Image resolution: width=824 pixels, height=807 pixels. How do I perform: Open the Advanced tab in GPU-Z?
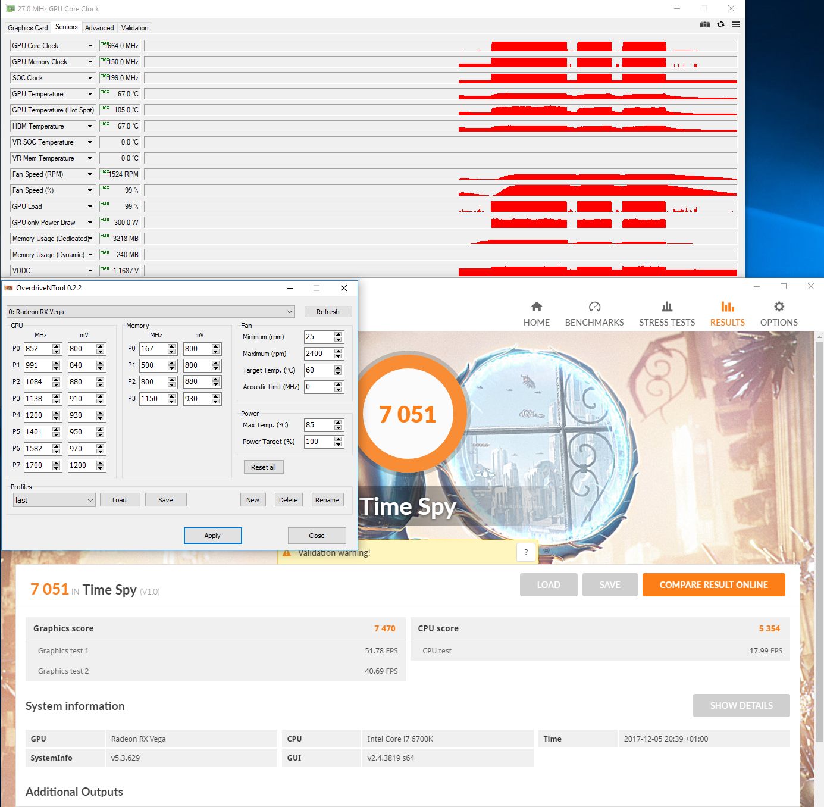click(99, 28)
